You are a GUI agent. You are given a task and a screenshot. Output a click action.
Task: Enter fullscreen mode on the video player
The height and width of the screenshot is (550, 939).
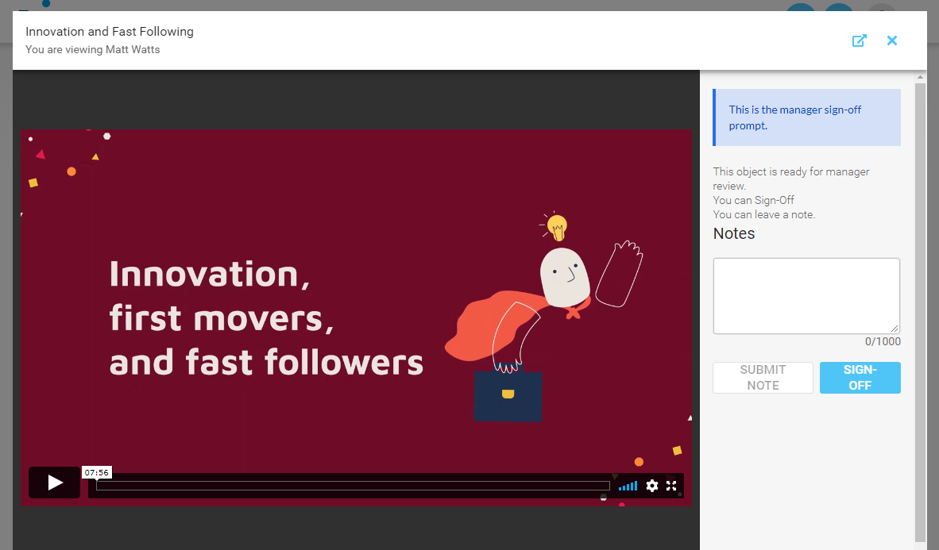(671, 486)
